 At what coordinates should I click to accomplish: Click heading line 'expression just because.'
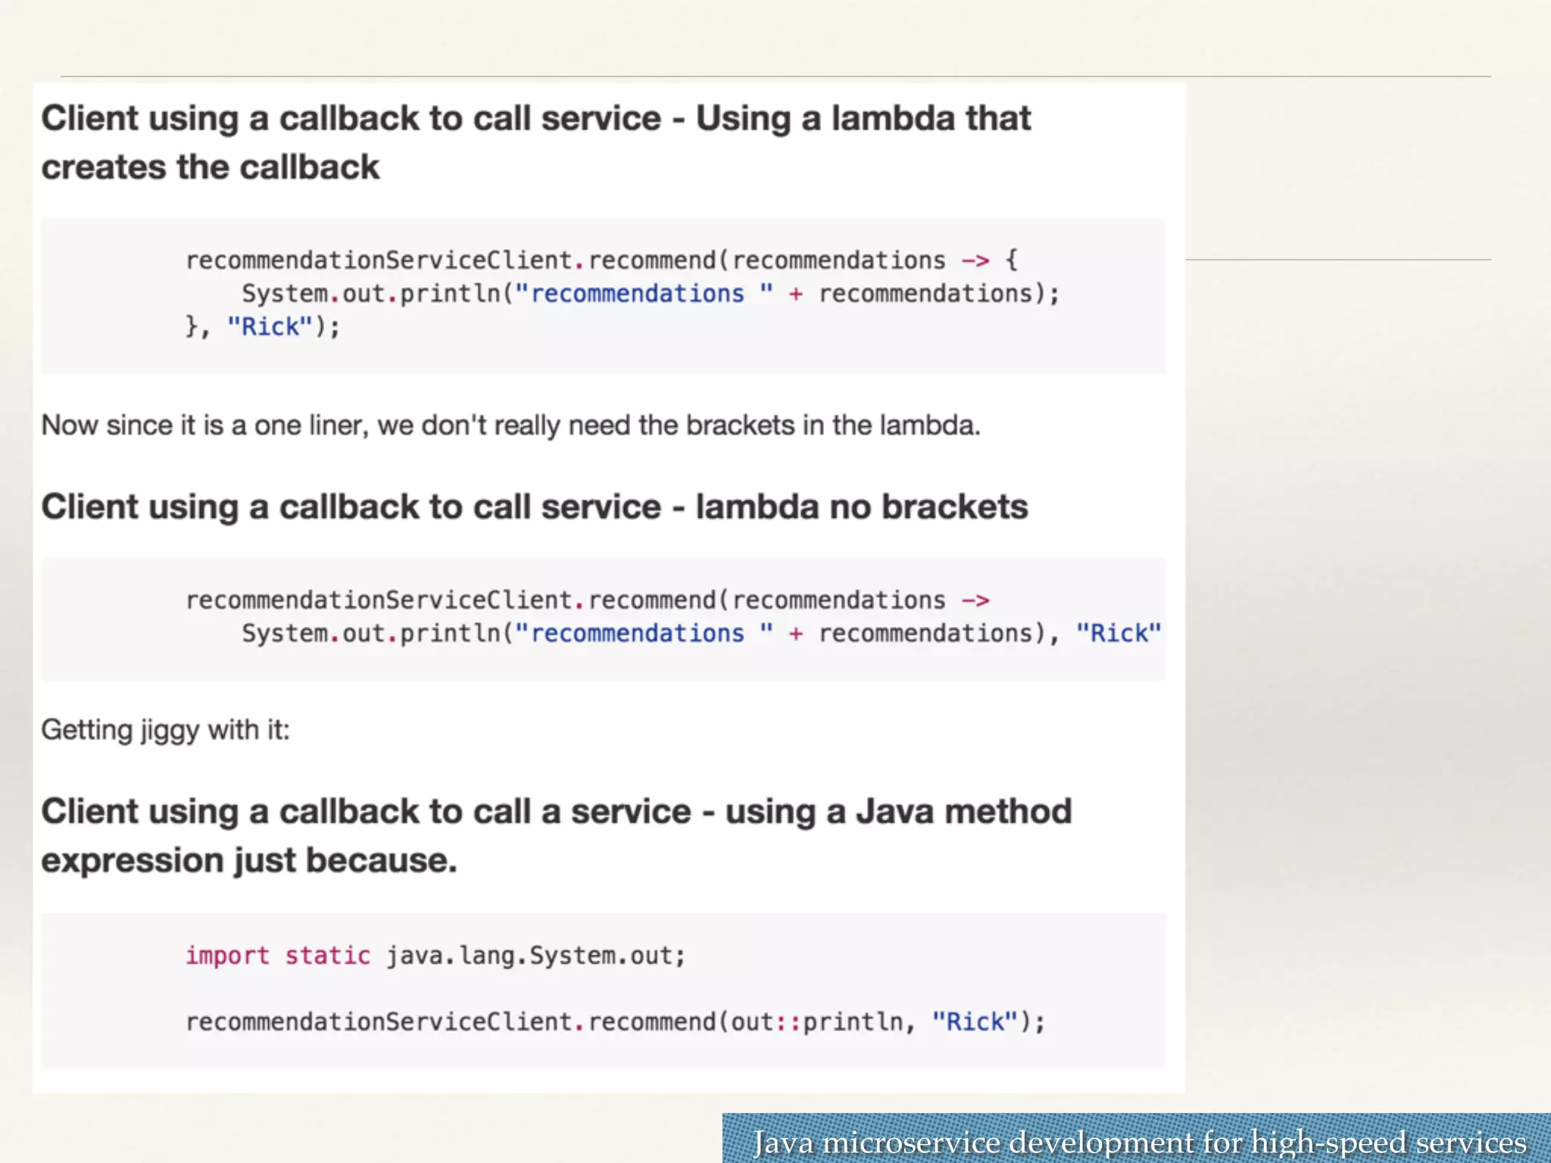(x=249, y=861)
